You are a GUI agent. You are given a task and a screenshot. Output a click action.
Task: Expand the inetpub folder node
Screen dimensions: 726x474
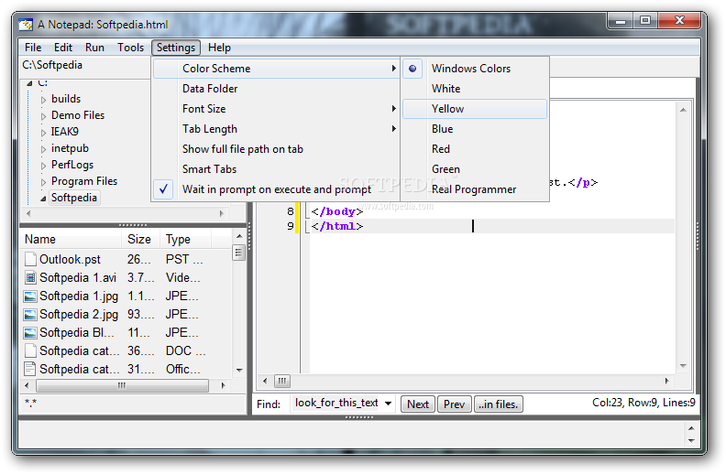tap(43, 149)
